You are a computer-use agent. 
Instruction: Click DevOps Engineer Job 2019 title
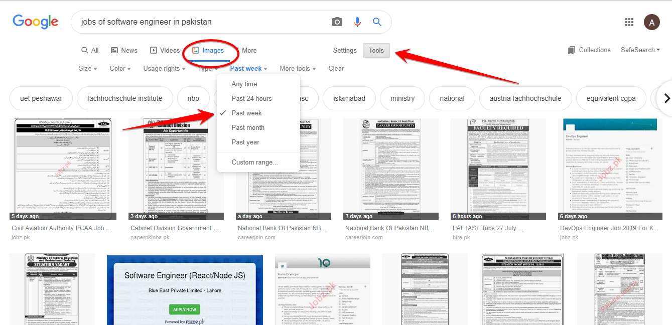(x=610, y=228)
